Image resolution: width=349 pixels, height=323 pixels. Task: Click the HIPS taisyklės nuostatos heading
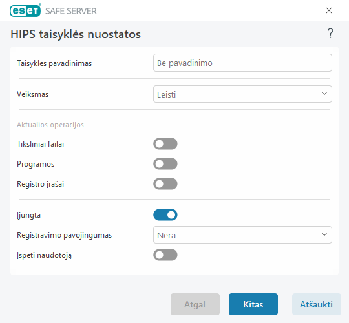pyautogui.click(x=76, y=34)
